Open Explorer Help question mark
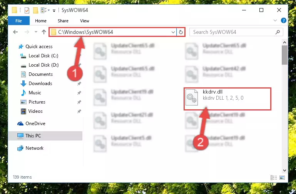 pyautogui.click(x=284, y=20)
